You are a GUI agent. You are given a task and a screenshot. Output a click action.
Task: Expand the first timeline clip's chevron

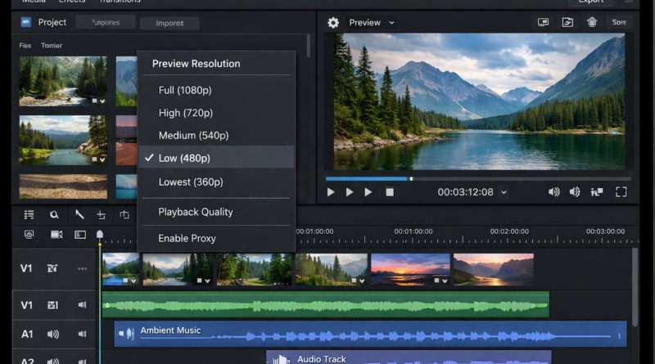tap(133, 281)
